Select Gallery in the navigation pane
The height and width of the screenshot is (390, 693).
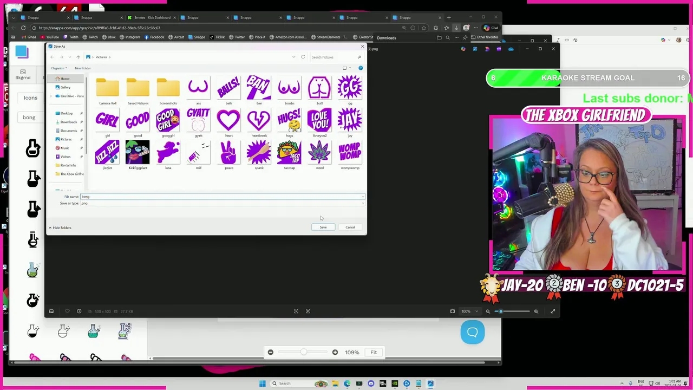click(x=66, y=87)
